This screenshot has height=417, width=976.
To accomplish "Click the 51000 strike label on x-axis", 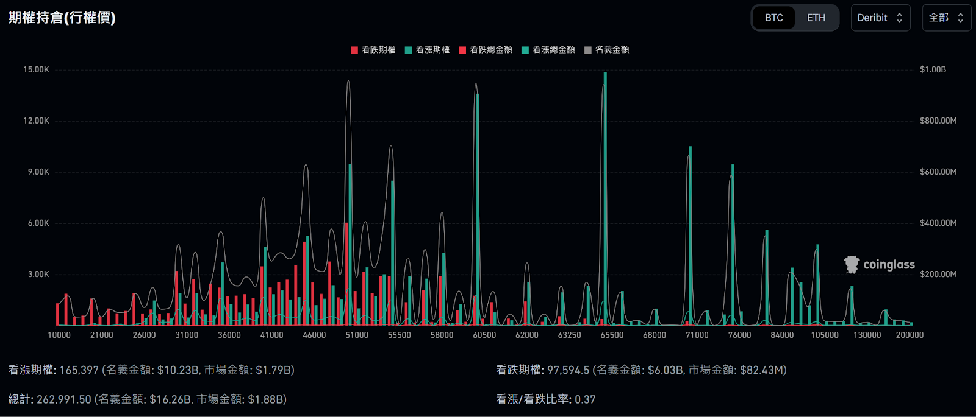I will point(357,335).
